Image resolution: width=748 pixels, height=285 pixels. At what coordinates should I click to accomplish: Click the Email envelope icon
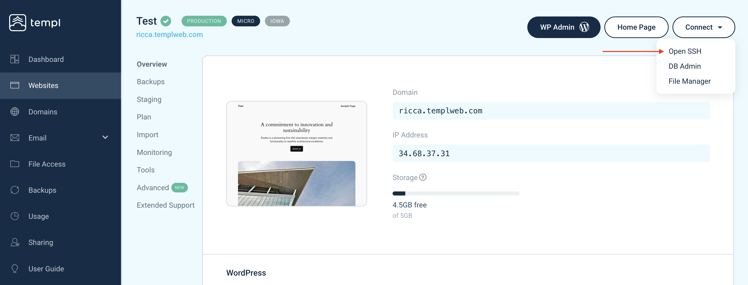coord(15,138)
